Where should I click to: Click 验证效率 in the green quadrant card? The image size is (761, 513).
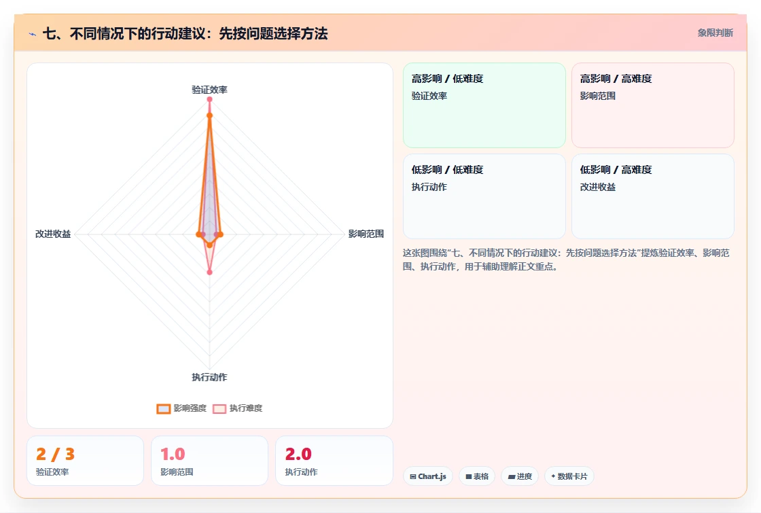click(429, 96)
